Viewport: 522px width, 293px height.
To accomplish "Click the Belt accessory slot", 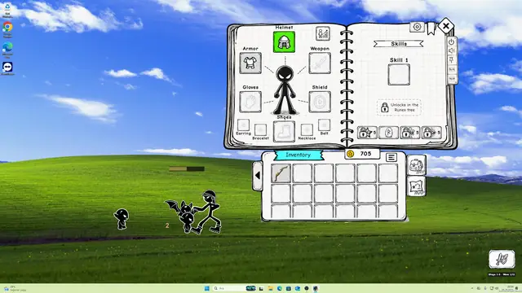I will 324,125.
